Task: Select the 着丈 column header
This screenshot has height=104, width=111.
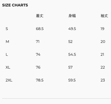Action: 40,16
